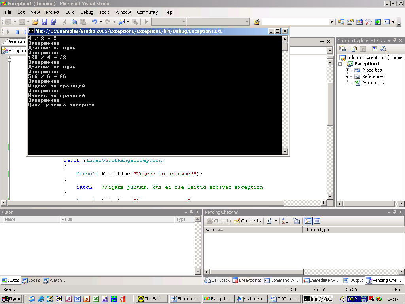This screenshot has width=405, height=304.
Task: Click the Value column header in Autos
Action: (117, 219)
